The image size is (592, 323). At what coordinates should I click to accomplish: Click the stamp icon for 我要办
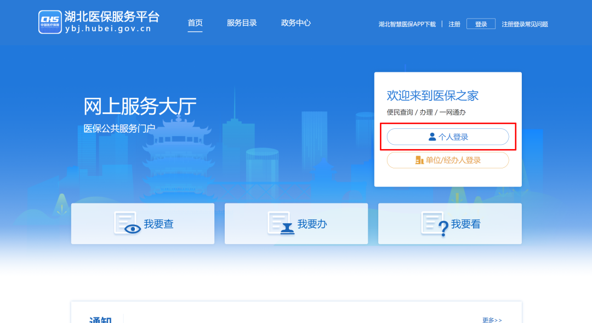[x=281, y=224]
